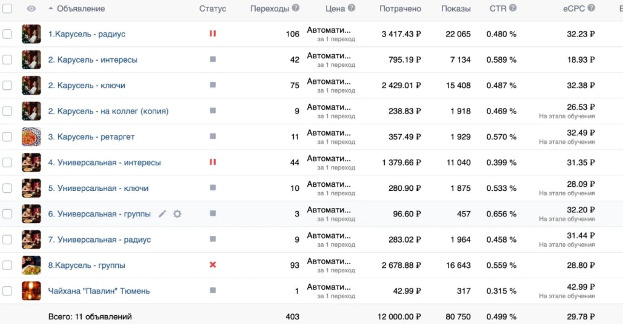Click the red X status of 8.Карусель - группы
This screenshot has width=623, height=324.
[x=212, y=265]
